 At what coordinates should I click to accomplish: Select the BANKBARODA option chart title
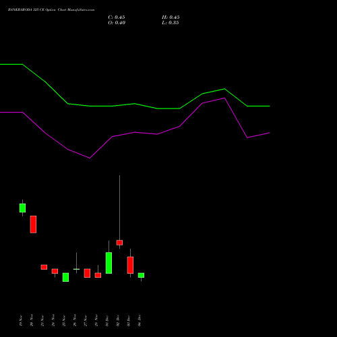[x=51, y=10]
